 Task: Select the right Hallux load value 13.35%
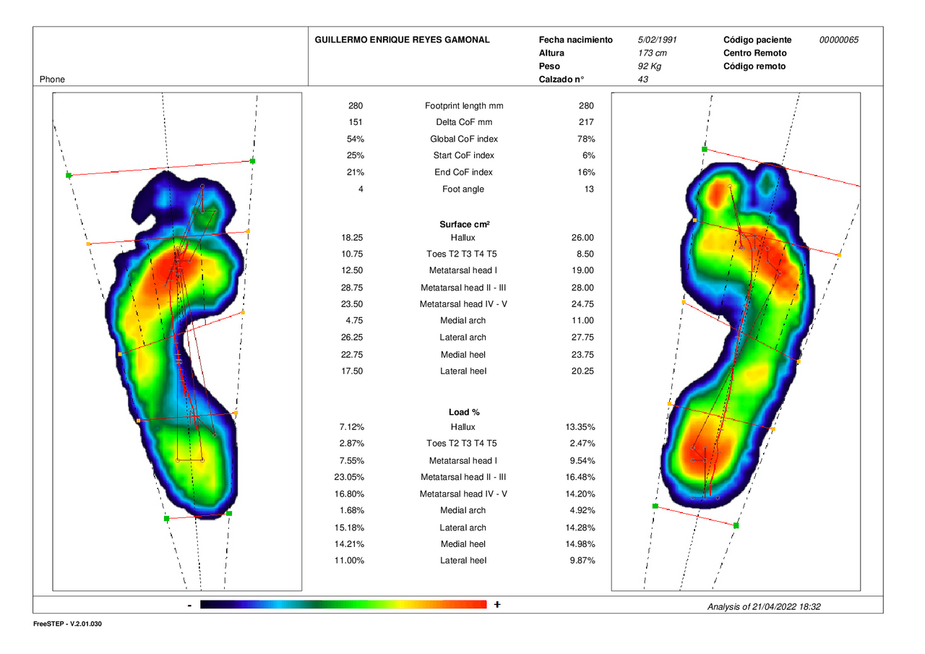[580, 427]
